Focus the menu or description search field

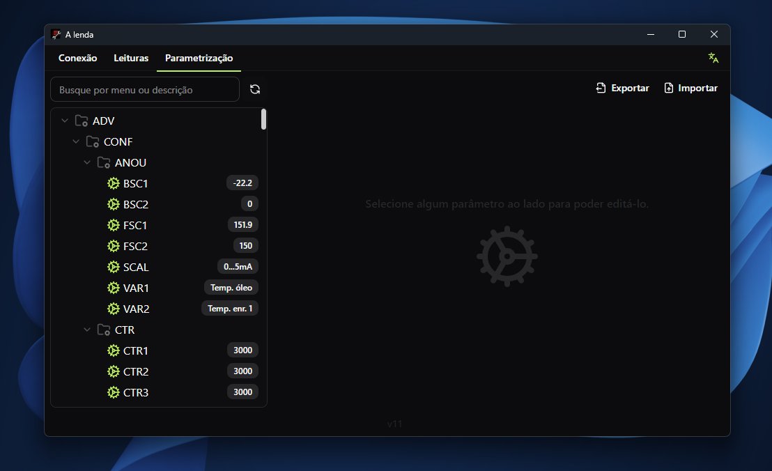145,90
